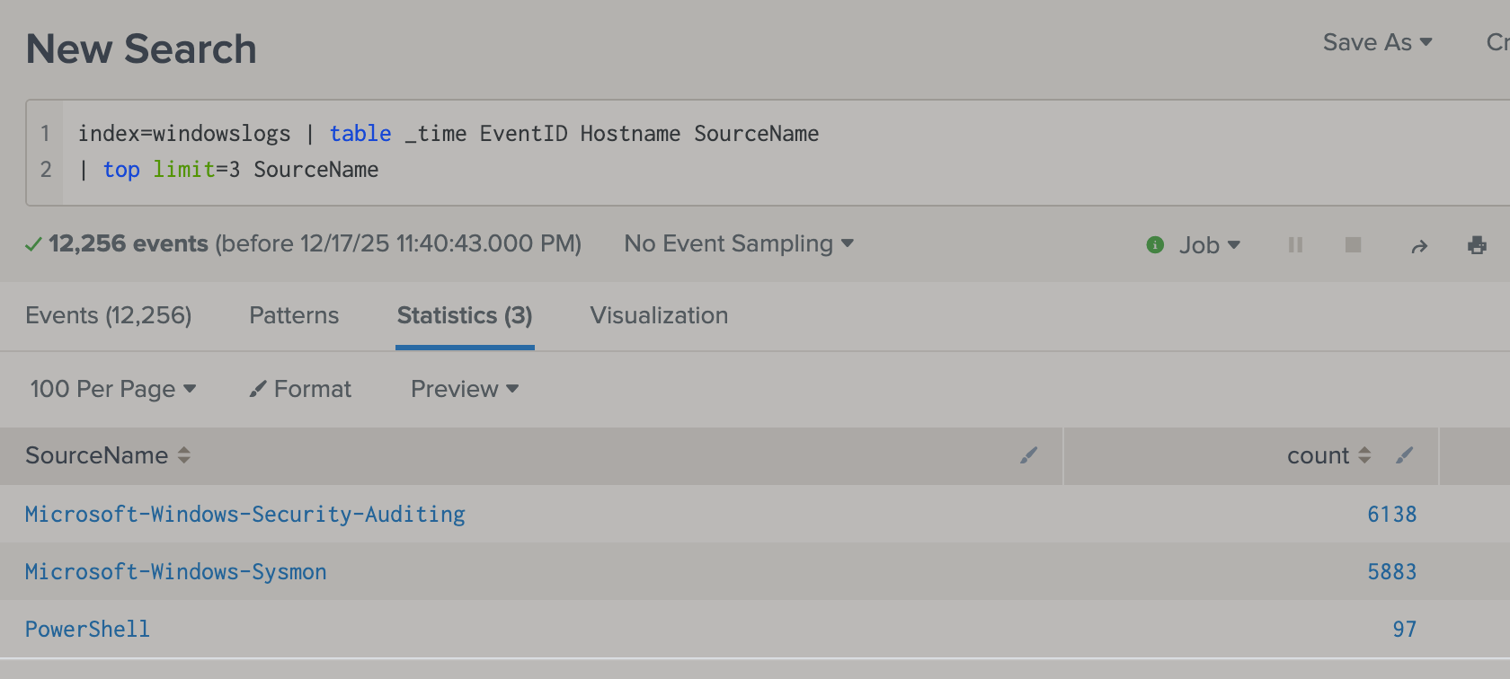Click the green job info icon
Viewport: 1510px width, 679px height.
[1155, 245]
